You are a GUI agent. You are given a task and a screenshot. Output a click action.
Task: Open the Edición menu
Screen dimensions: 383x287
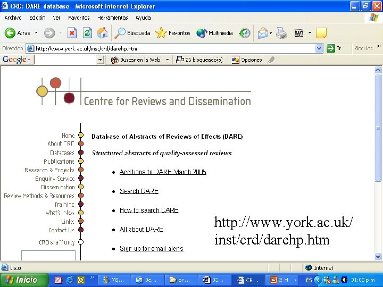pyautogui.click(x=37, y=18)
